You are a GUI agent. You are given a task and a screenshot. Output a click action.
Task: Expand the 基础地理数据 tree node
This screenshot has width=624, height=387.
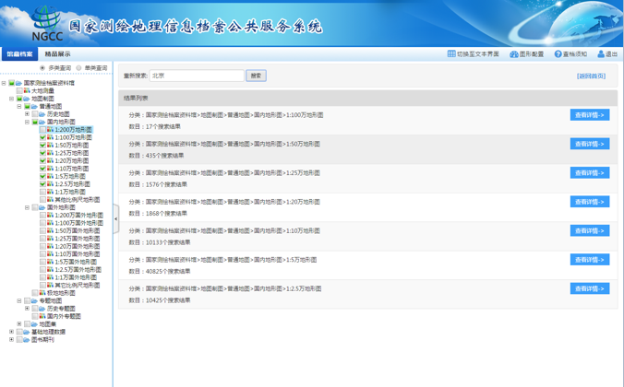click(x=12, y=332)
